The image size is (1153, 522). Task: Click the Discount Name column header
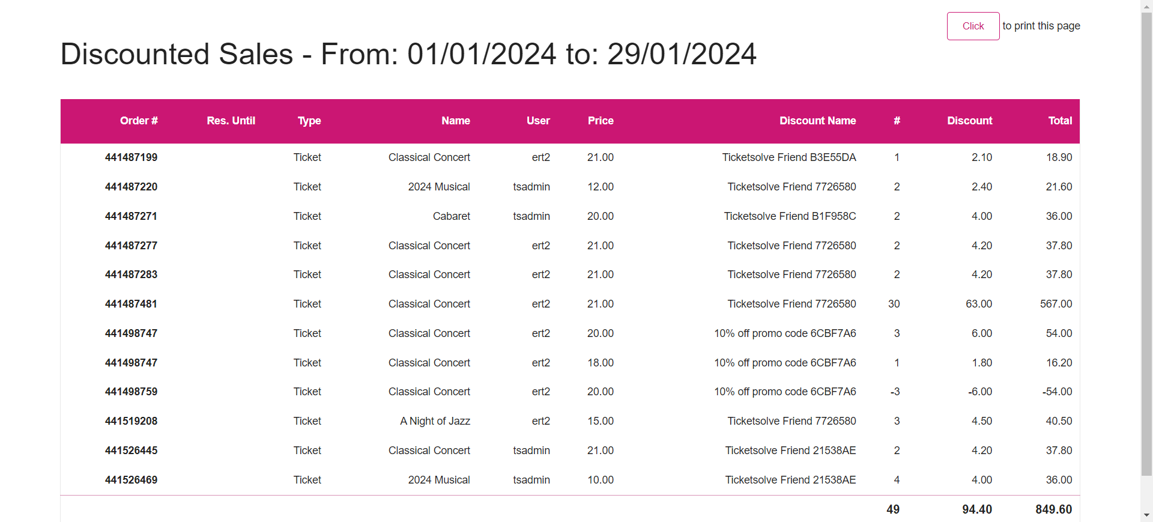click(x=817, y=121)
